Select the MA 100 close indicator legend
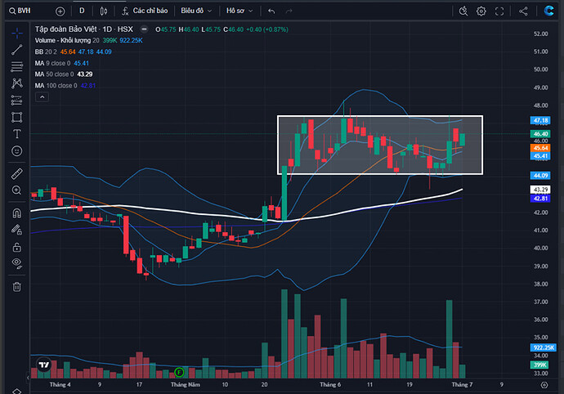The width and height of the screenshot is (564, 394). click(x=56, y=86)
